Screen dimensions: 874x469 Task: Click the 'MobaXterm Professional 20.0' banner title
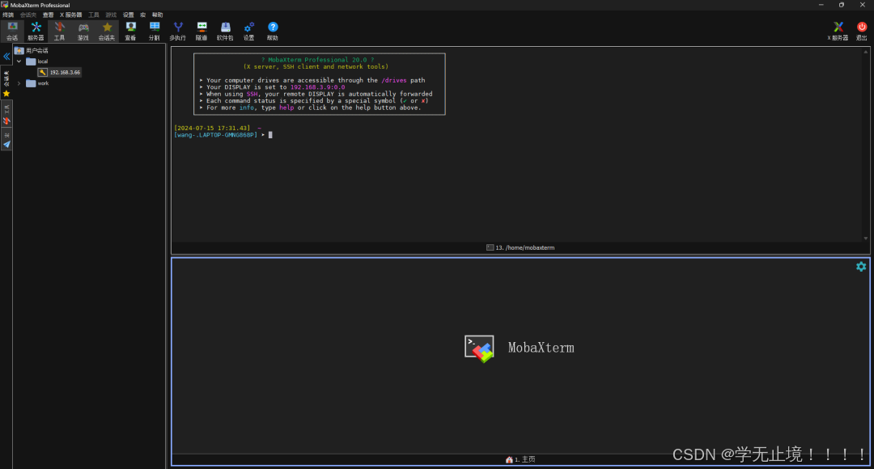317,60
